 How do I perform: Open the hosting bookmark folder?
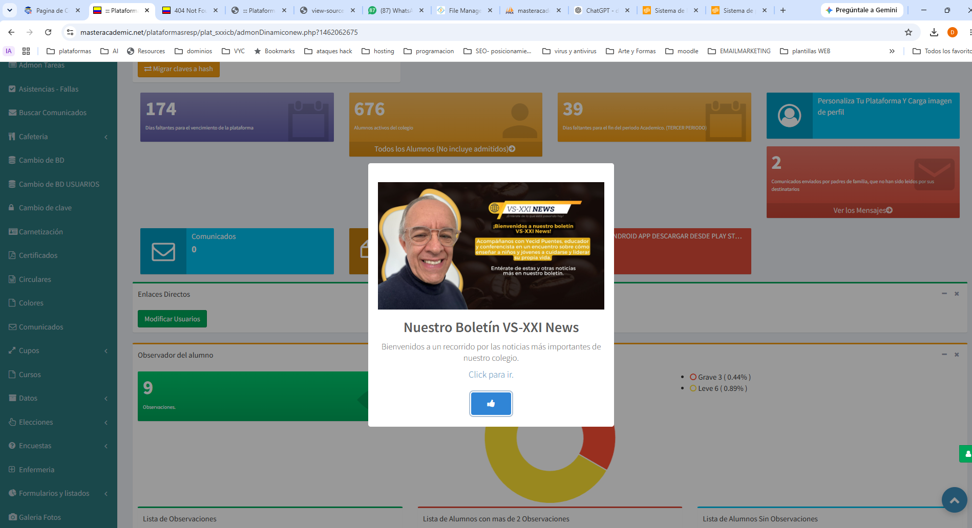tap(378, 51)
